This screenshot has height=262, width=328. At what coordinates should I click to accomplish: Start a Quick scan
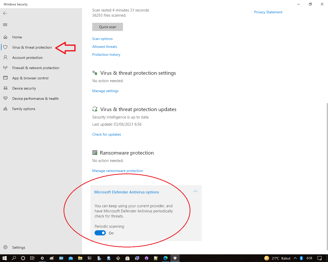tap(108, 27)
